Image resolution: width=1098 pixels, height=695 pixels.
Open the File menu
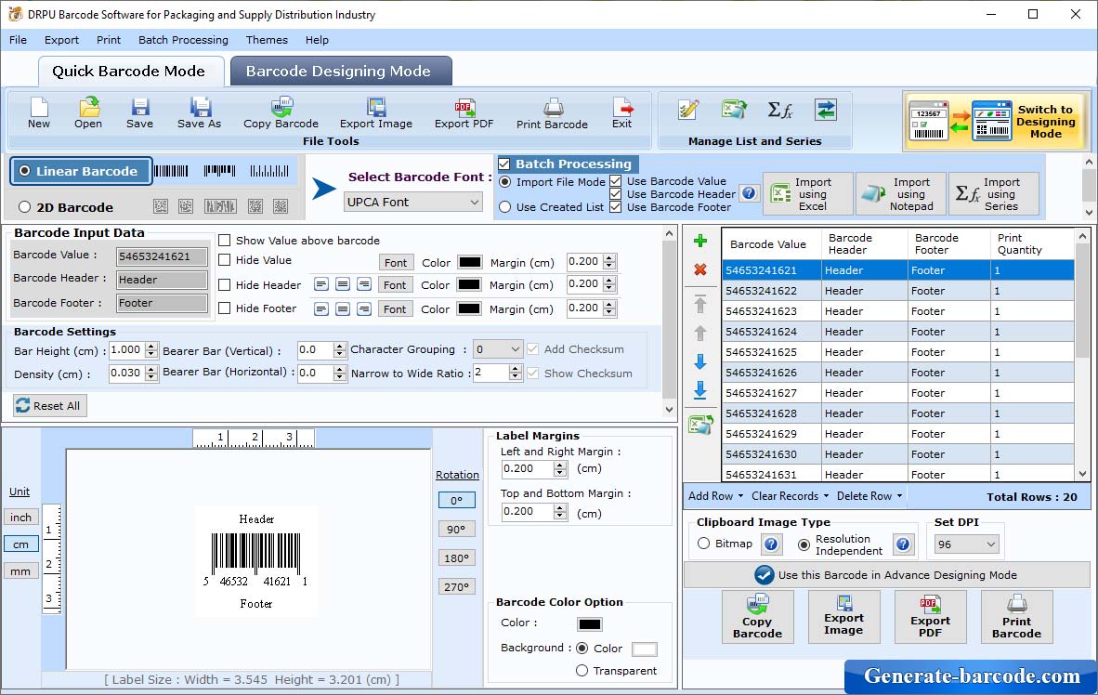click(19, 40)
